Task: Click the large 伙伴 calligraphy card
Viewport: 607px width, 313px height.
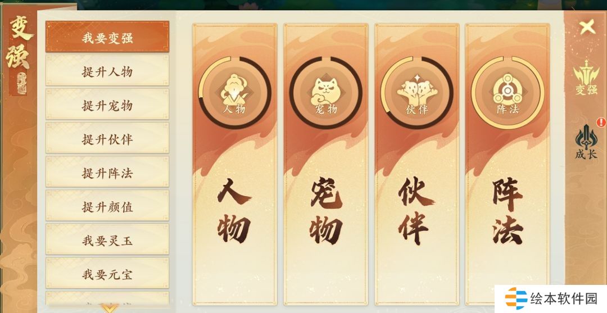Action: [x=416, y=165]
